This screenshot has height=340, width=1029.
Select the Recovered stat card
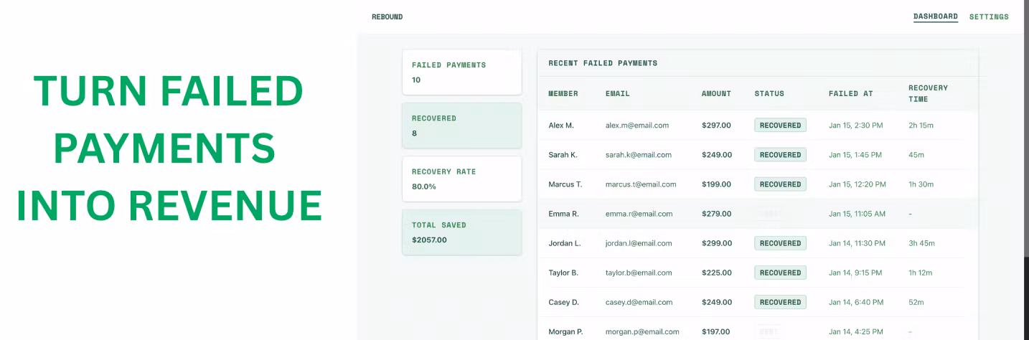point(461,126)
